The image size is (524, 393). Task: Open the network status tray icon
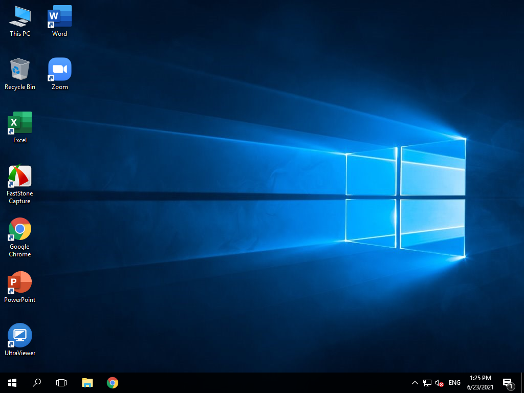pos(427,383)
